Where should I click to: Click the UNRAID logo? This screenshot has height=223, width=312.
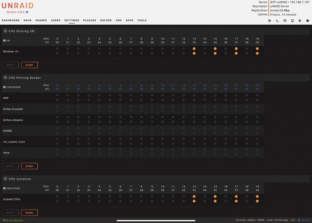pos(17,6)
